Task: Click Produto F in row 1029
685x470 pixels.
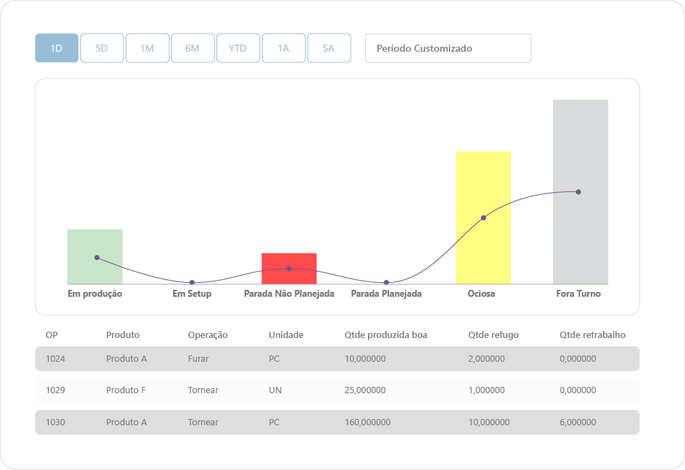Action: click(126, 390)
